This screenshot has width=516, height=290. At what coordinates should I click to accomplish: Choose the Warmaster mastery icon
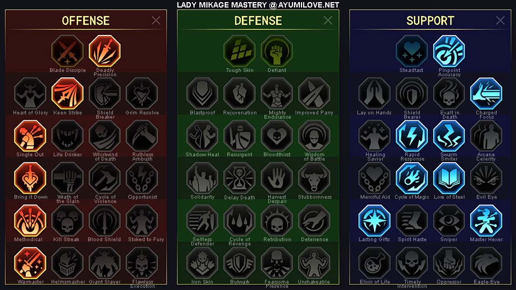pyautogui.click(x=30, y=263)
